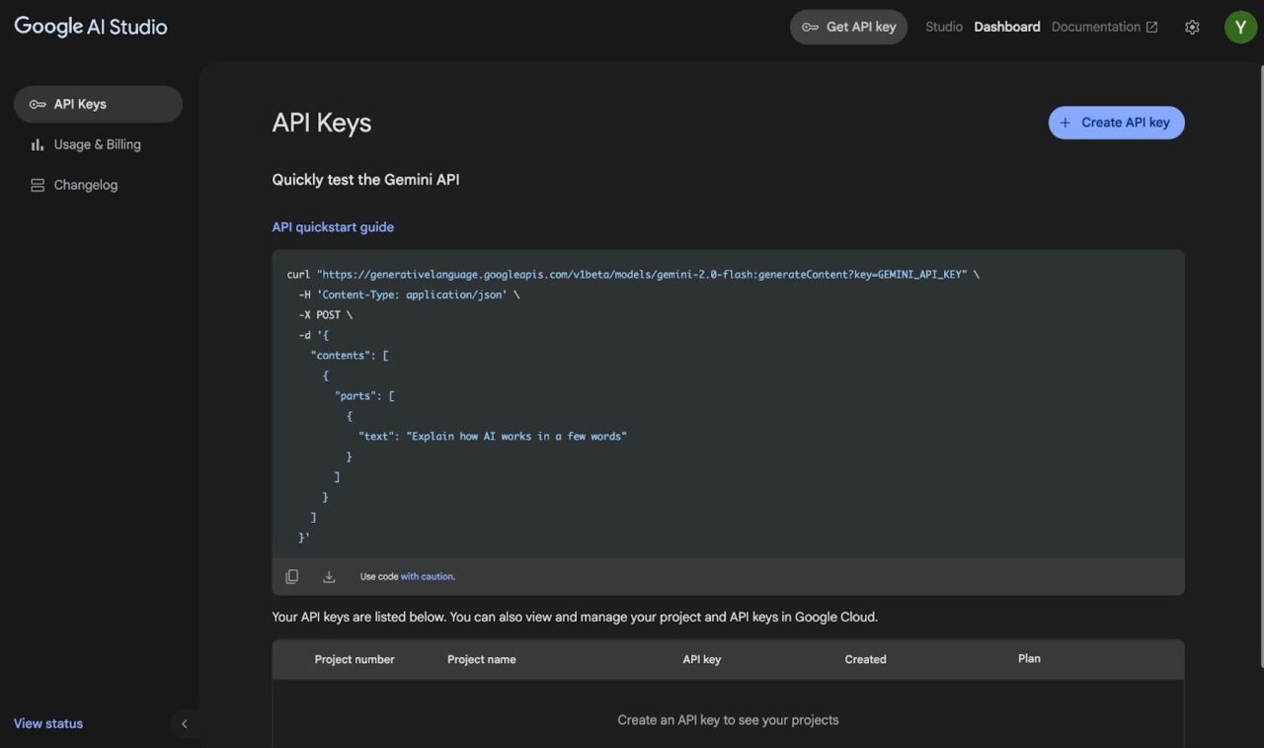Viewport: 1264px width, 748px height.
Task: Click the curl URL line in the code block
Action: (x=633, y=274)
